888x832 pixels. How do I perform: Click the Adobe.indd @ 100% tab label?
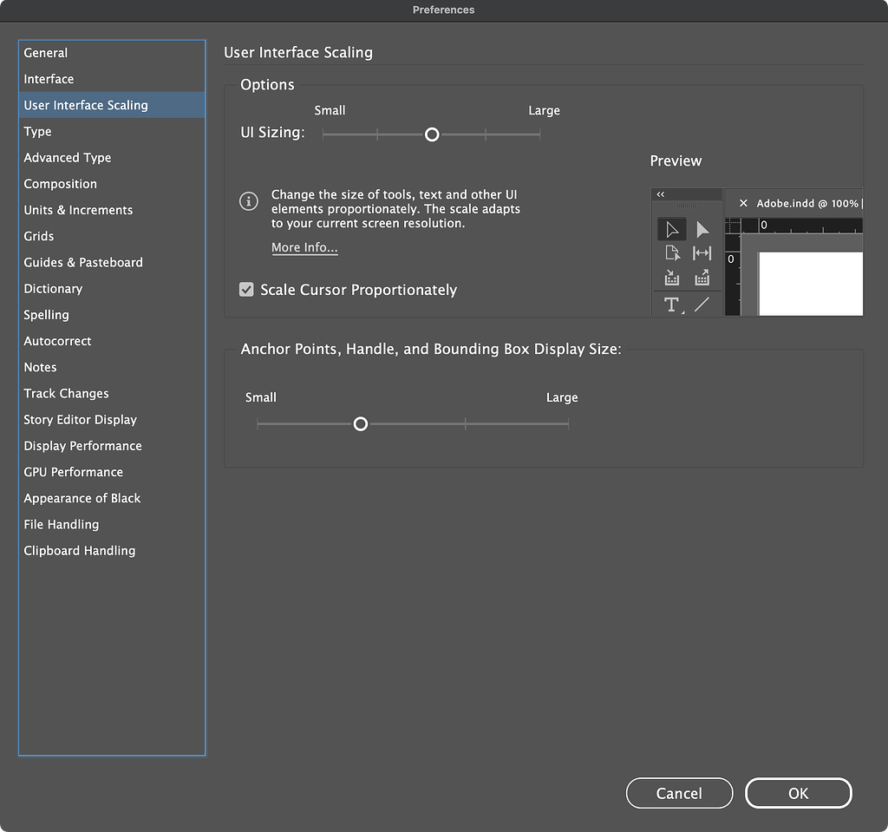[x=807, y=204]
